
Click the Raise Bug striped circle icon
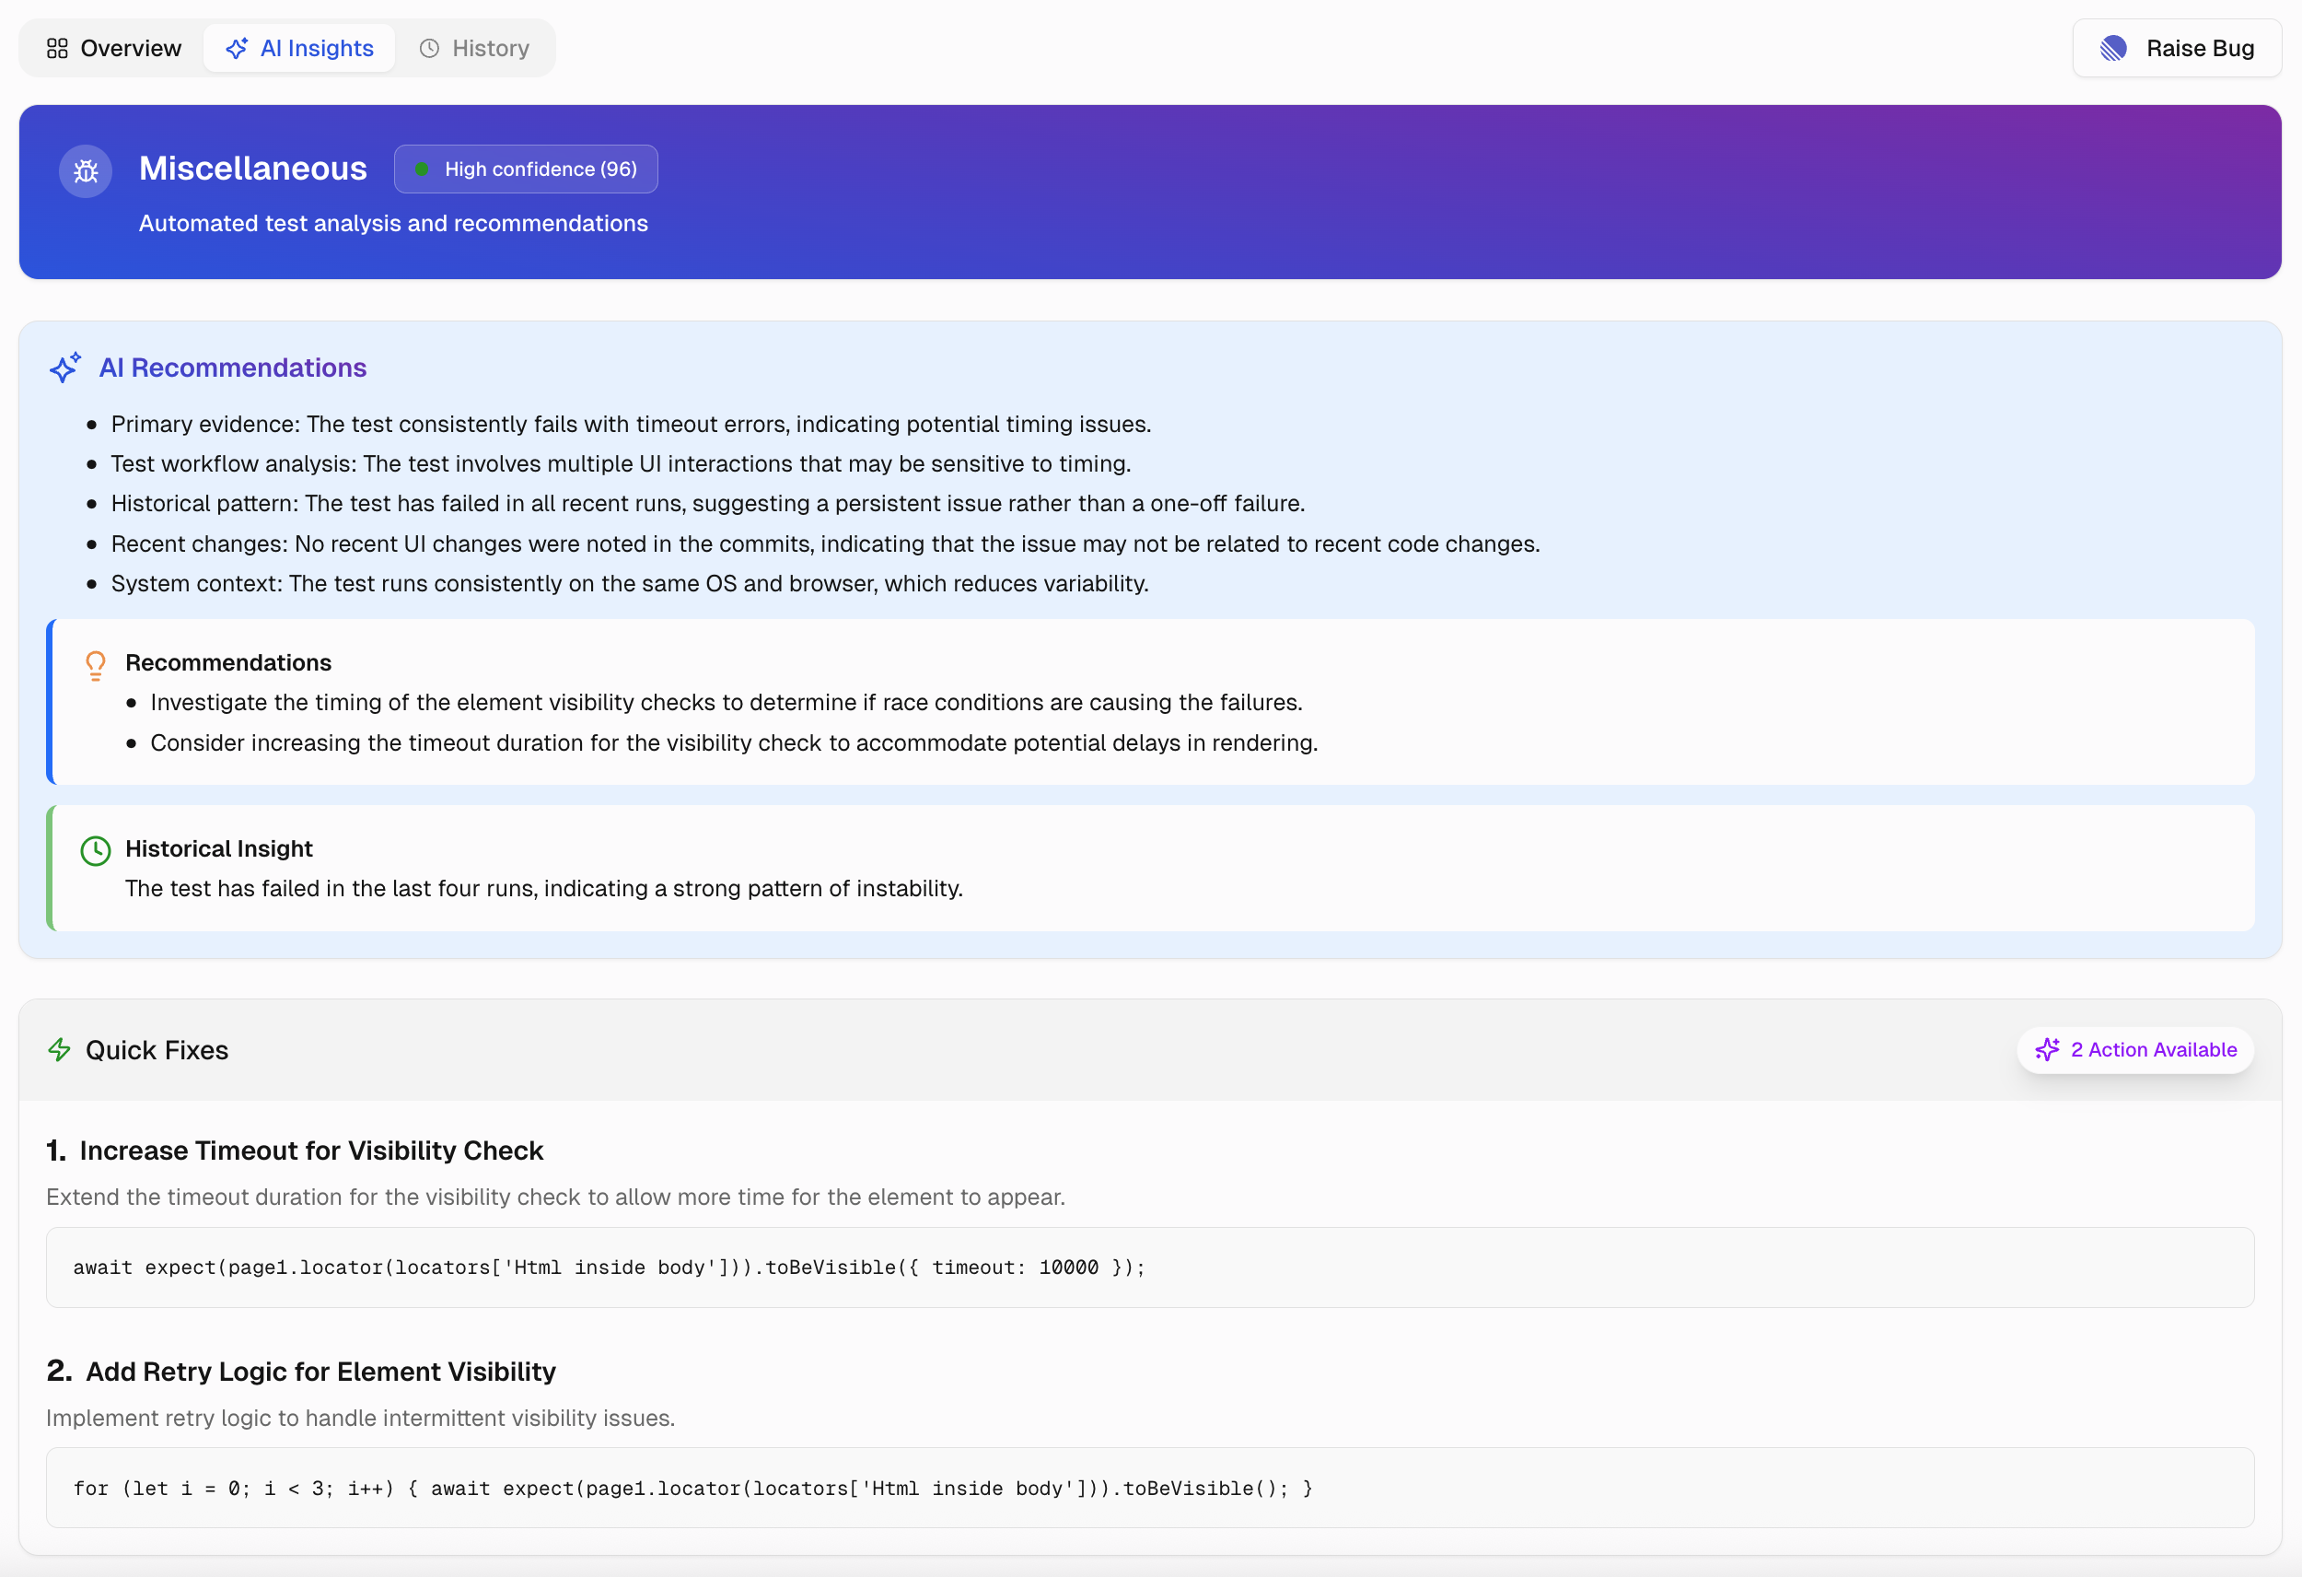point(2113,49)
